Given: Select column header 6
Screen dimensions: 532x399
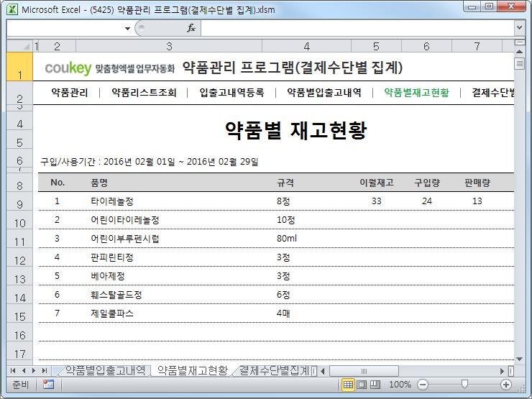Looking at the screenshot, I should (x=426, y=46).
